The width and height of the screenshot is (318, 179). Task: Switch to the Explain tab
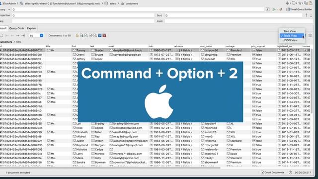[32, 28]
